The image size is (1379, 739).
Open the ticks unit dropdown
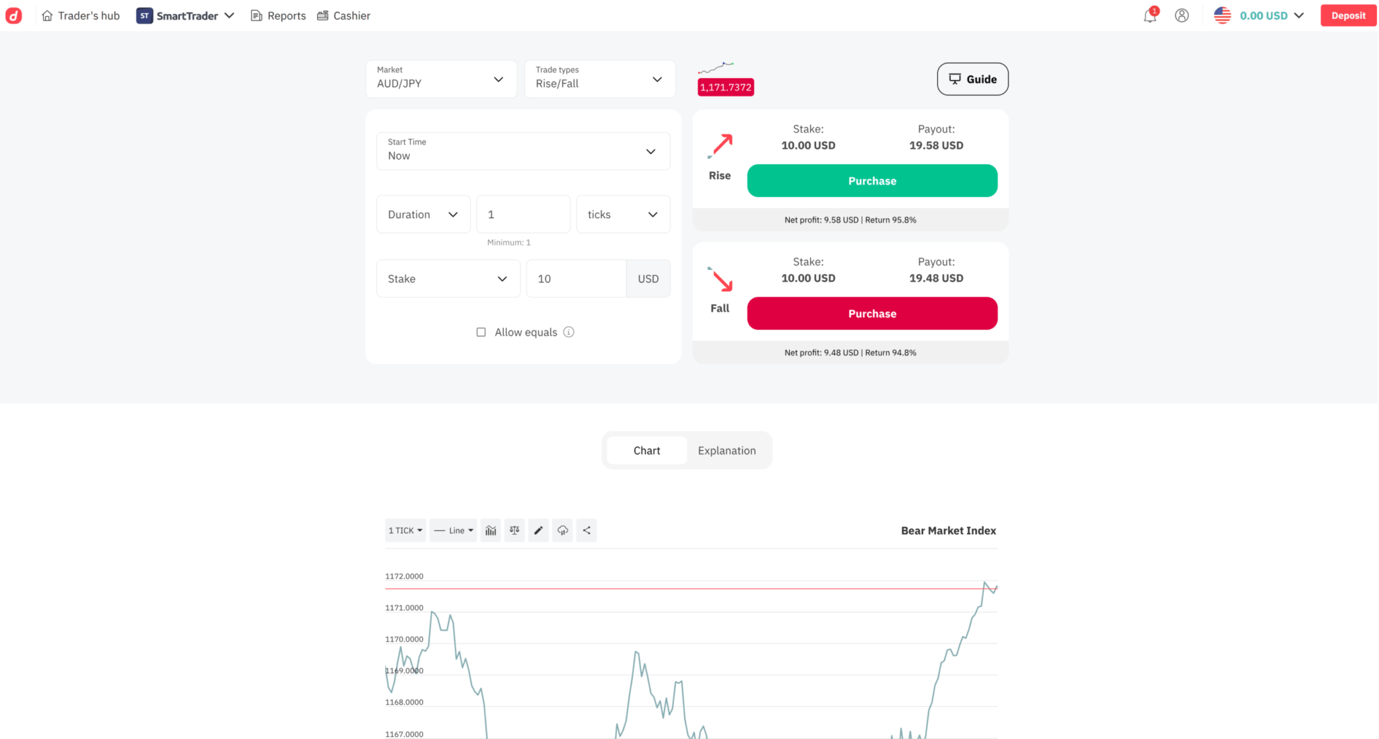pos(623,214)
